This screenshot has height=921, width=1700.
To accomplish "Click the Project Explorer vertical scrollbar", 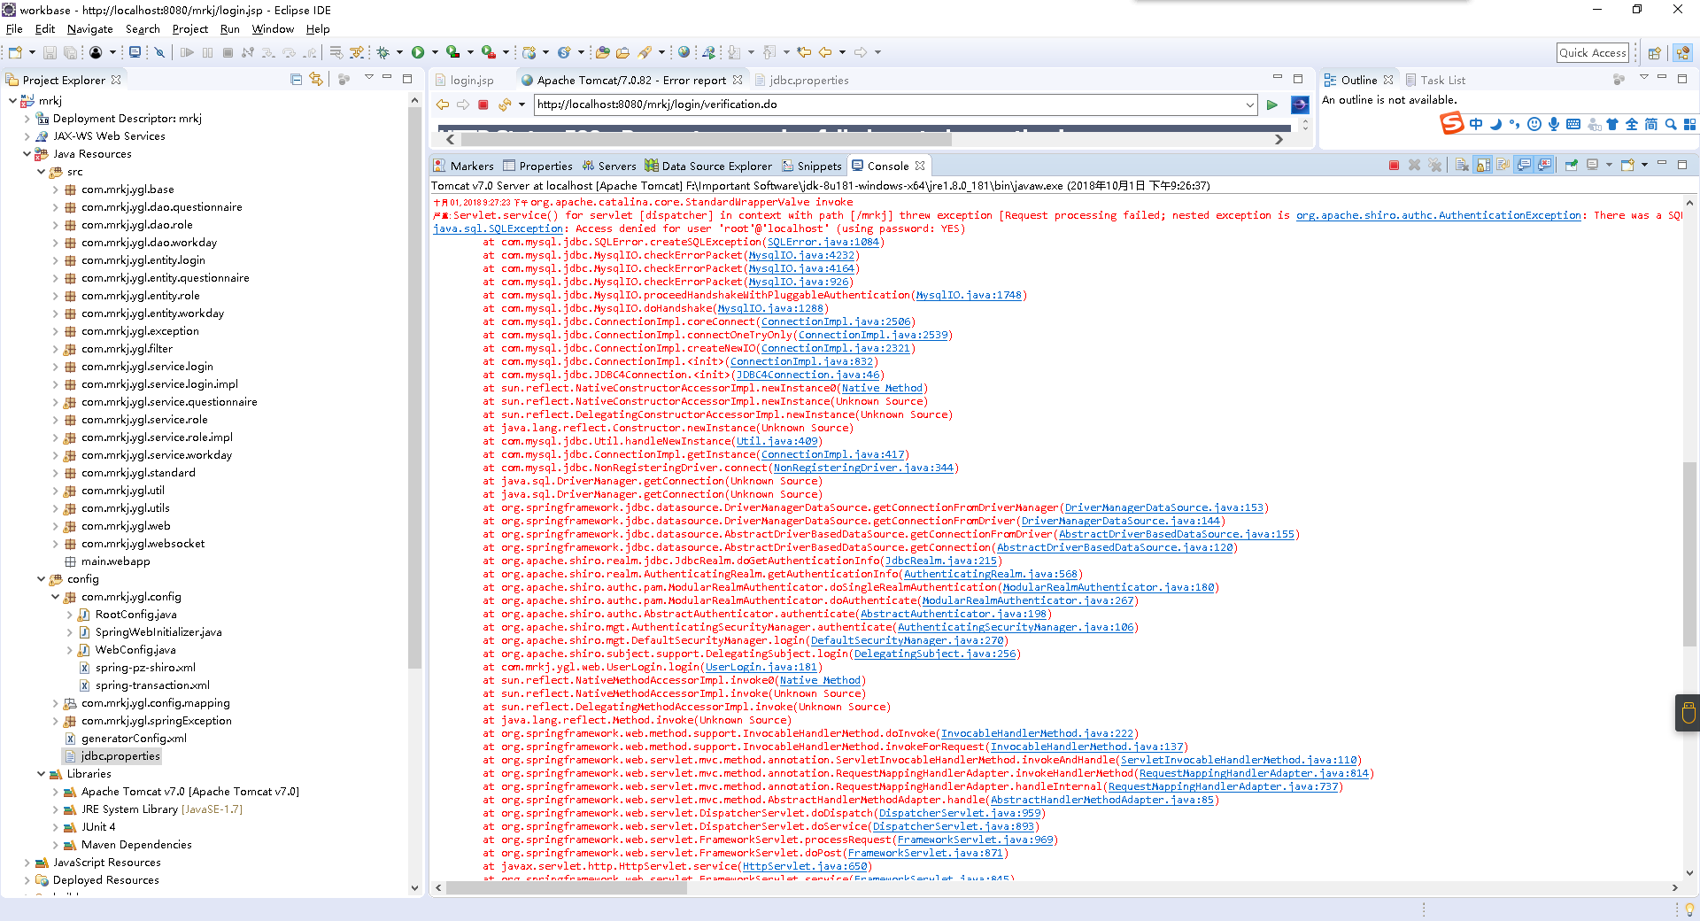I will 414,390.
